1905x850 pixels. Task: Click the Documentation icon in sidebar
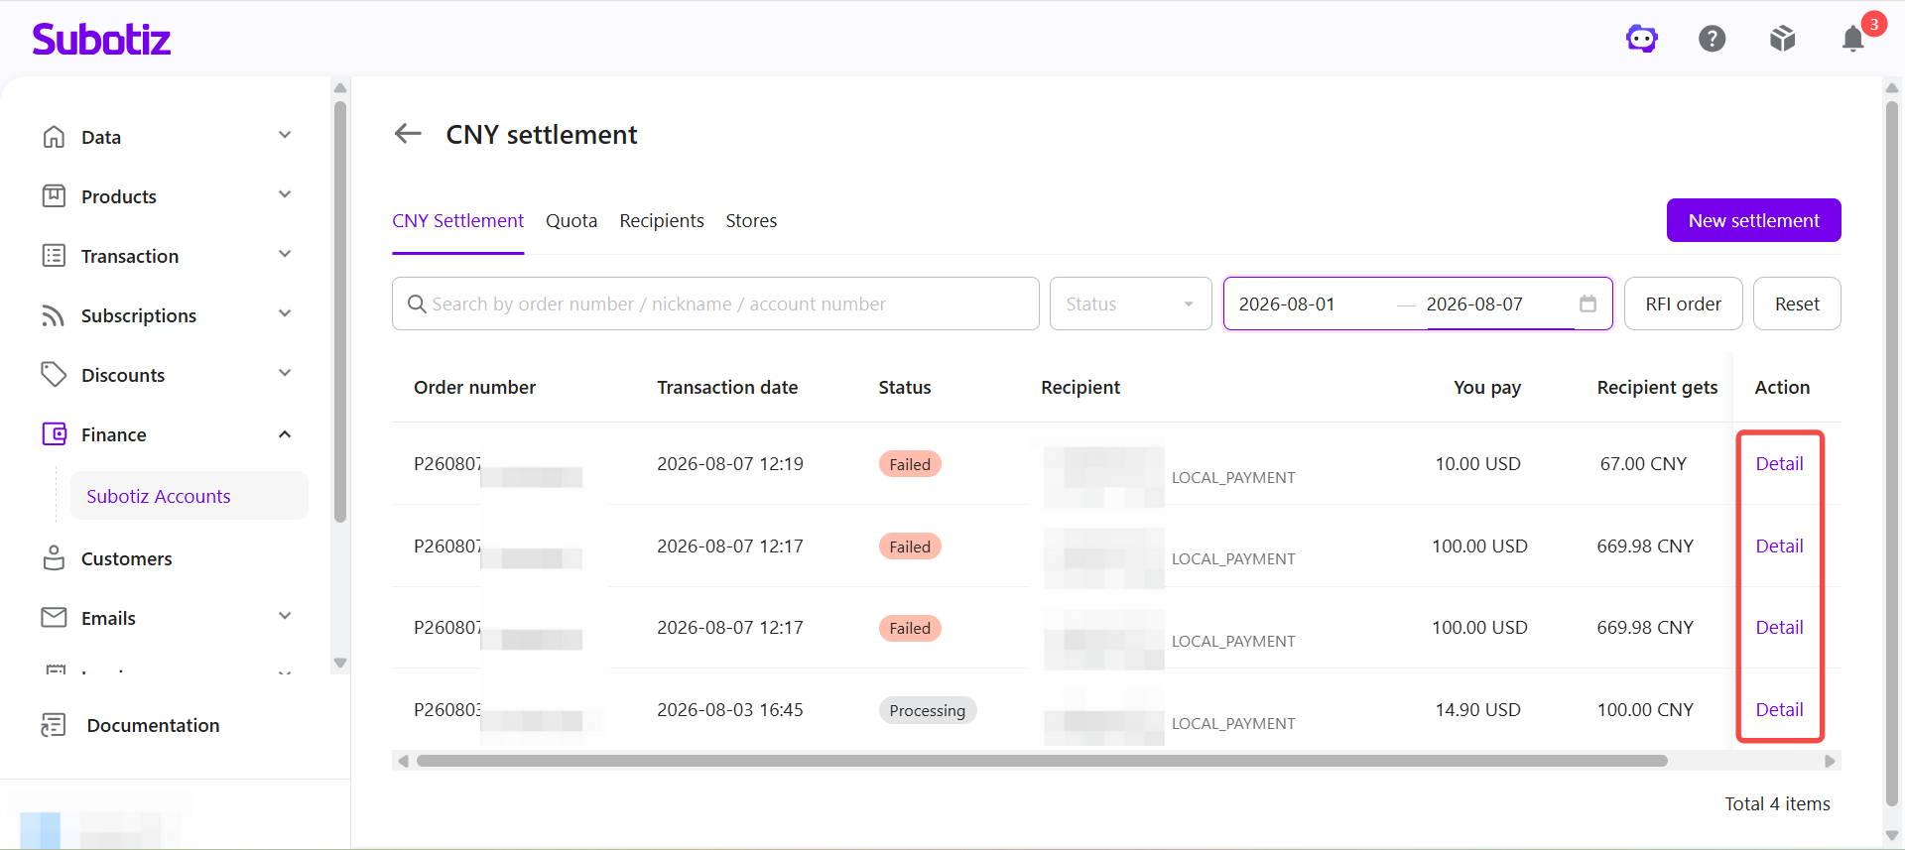tap(54, 725)
